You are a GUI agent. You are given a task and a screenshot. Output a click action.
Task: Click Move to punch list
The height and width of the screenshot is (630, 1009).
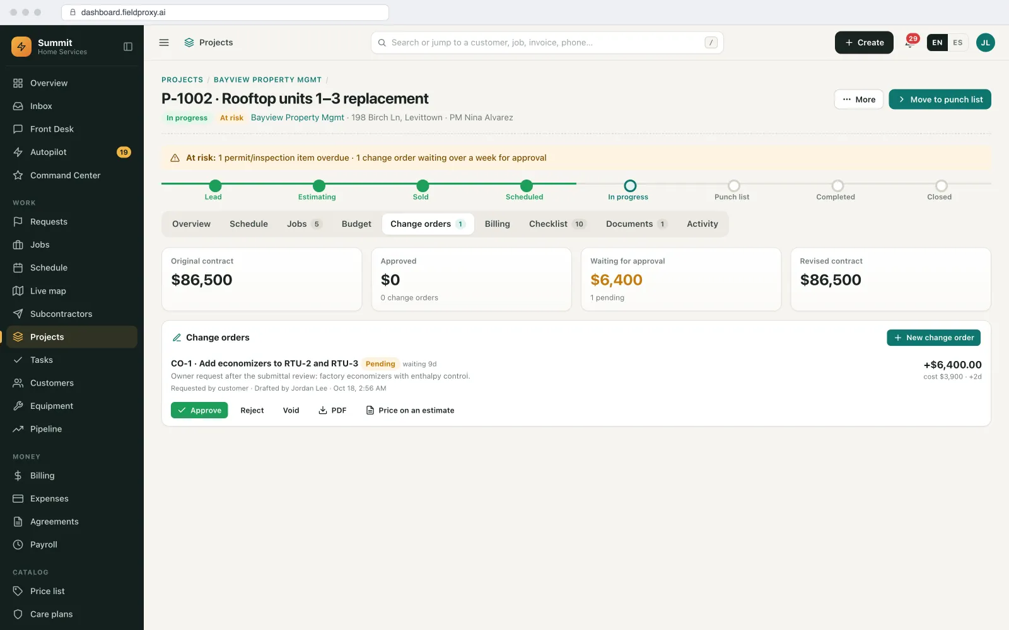[x=940, y=100]
